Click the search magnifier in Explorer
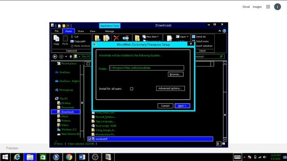The height and width of the screenshot is (161, 287). point(221,57)
